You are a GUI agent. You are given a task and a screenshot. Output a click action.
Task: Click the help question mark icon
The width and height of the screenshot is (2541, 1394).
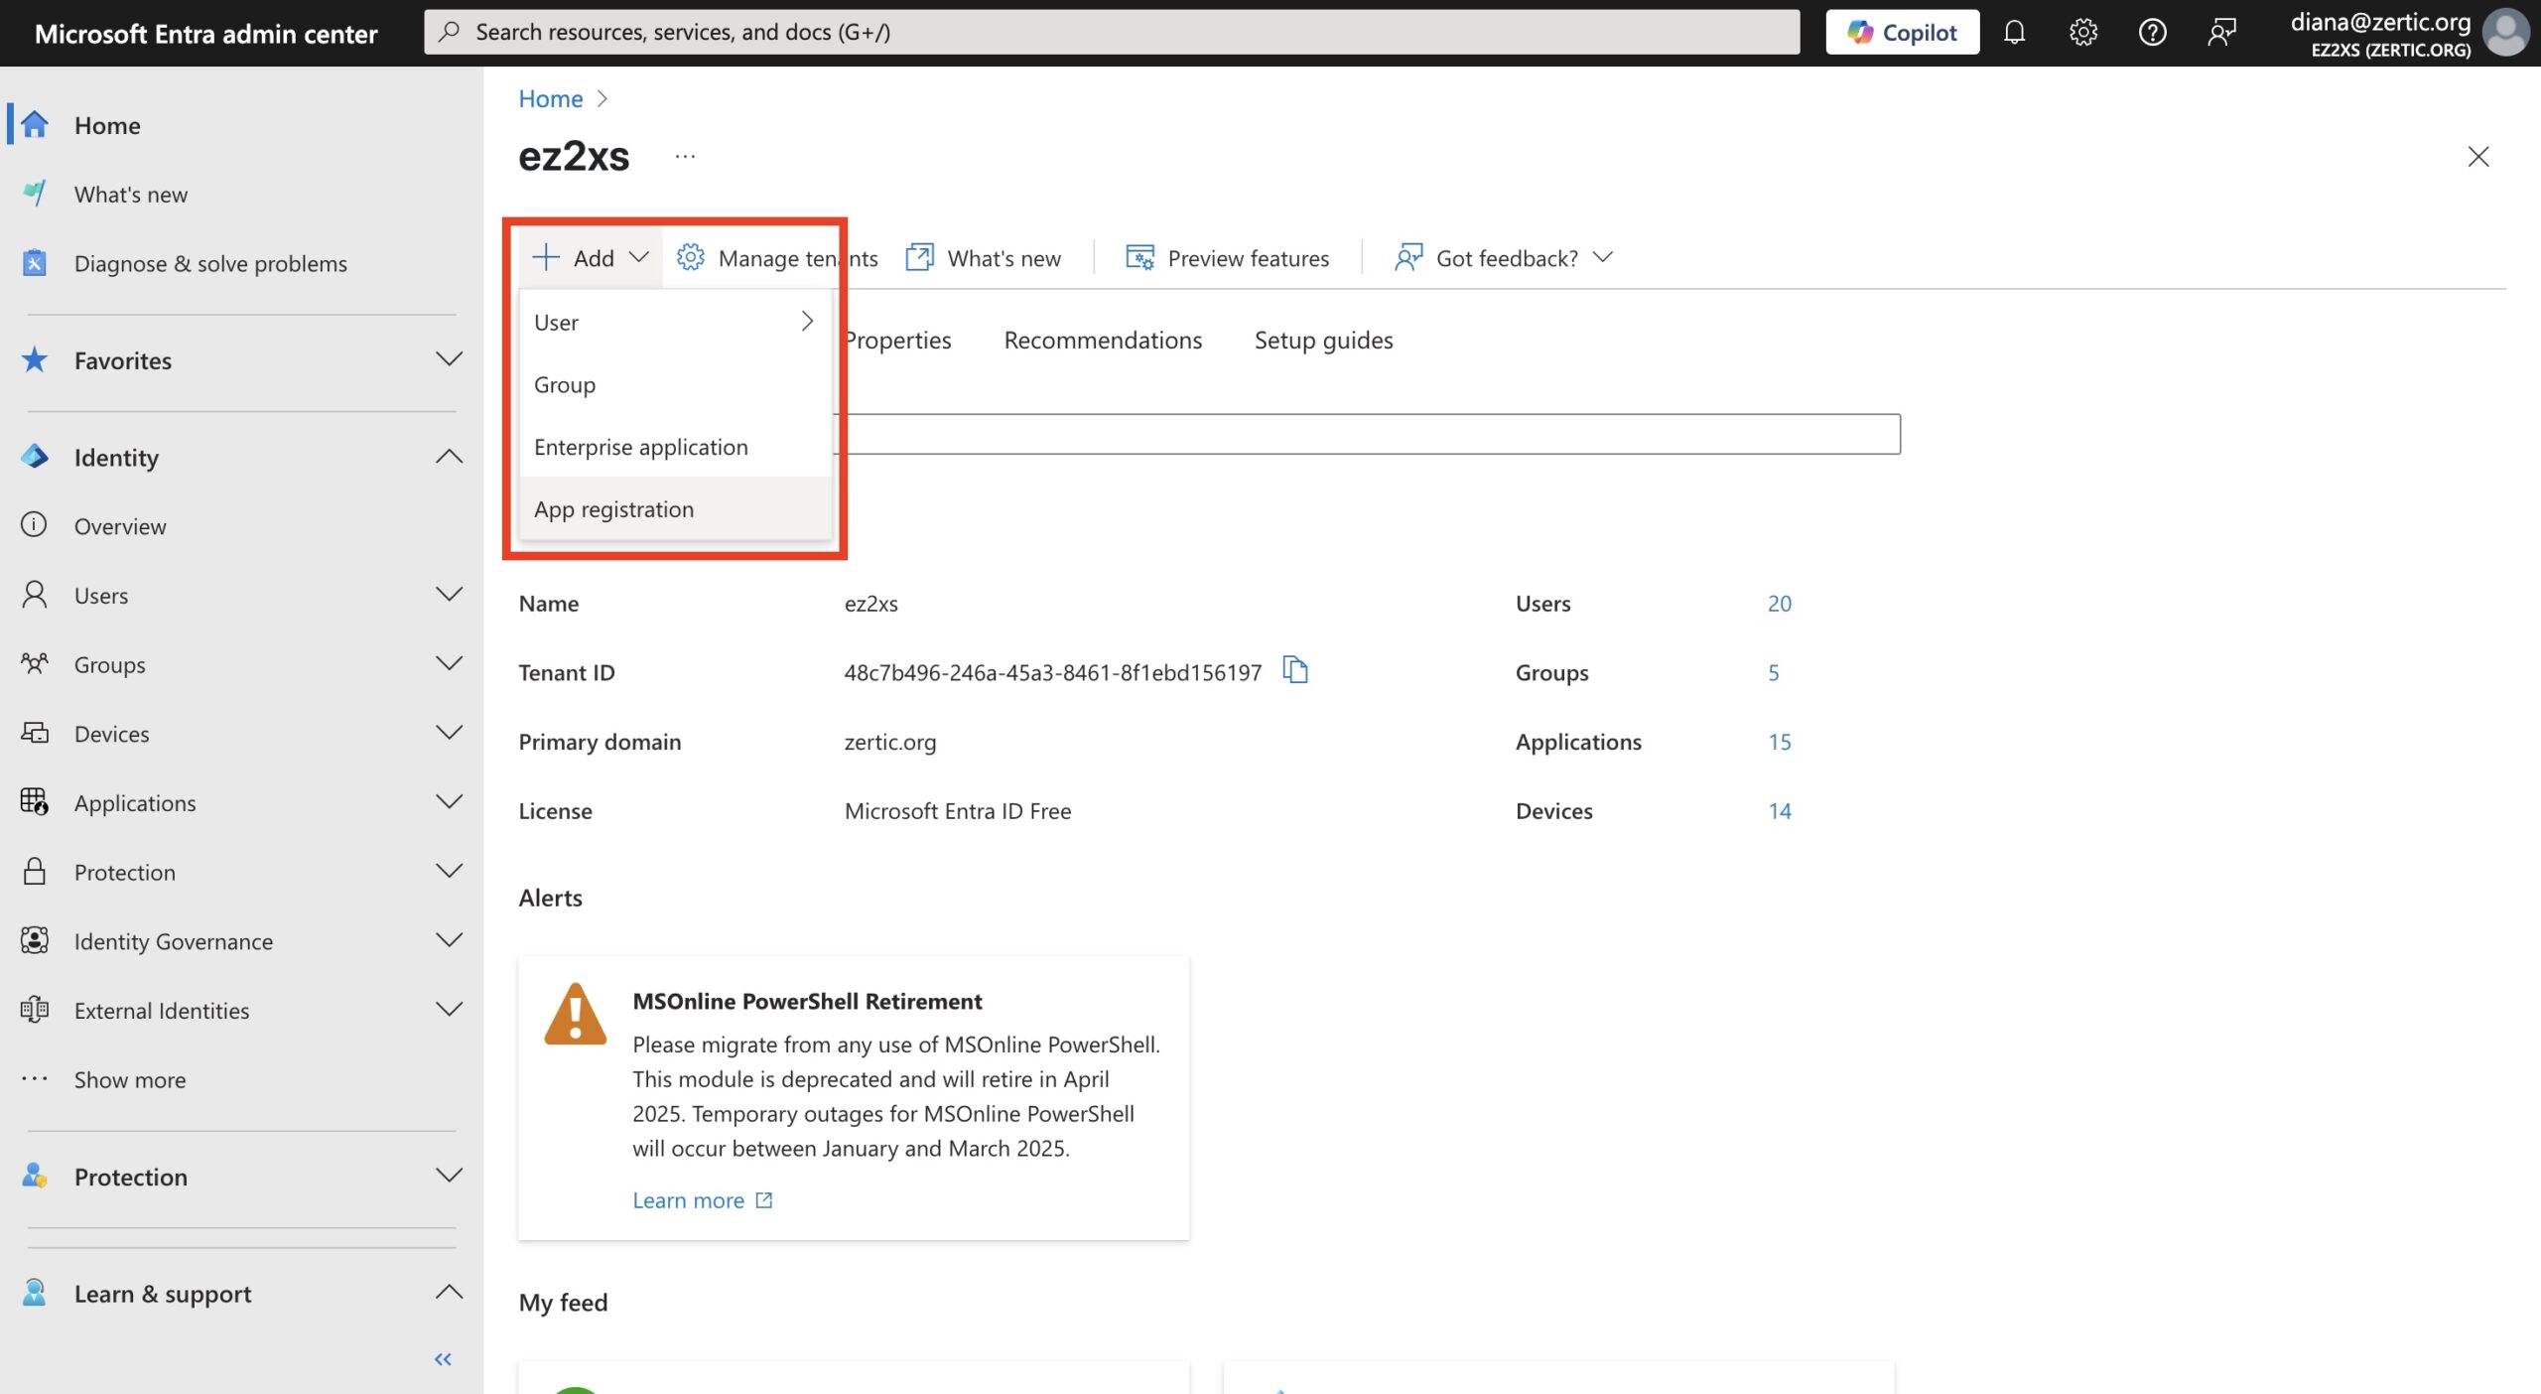(2151, 33)
